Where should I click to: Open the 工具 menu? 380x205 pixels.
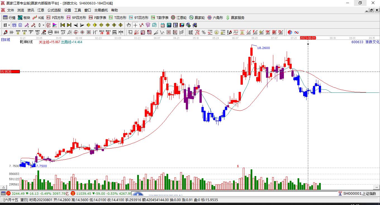click(78, 10)
